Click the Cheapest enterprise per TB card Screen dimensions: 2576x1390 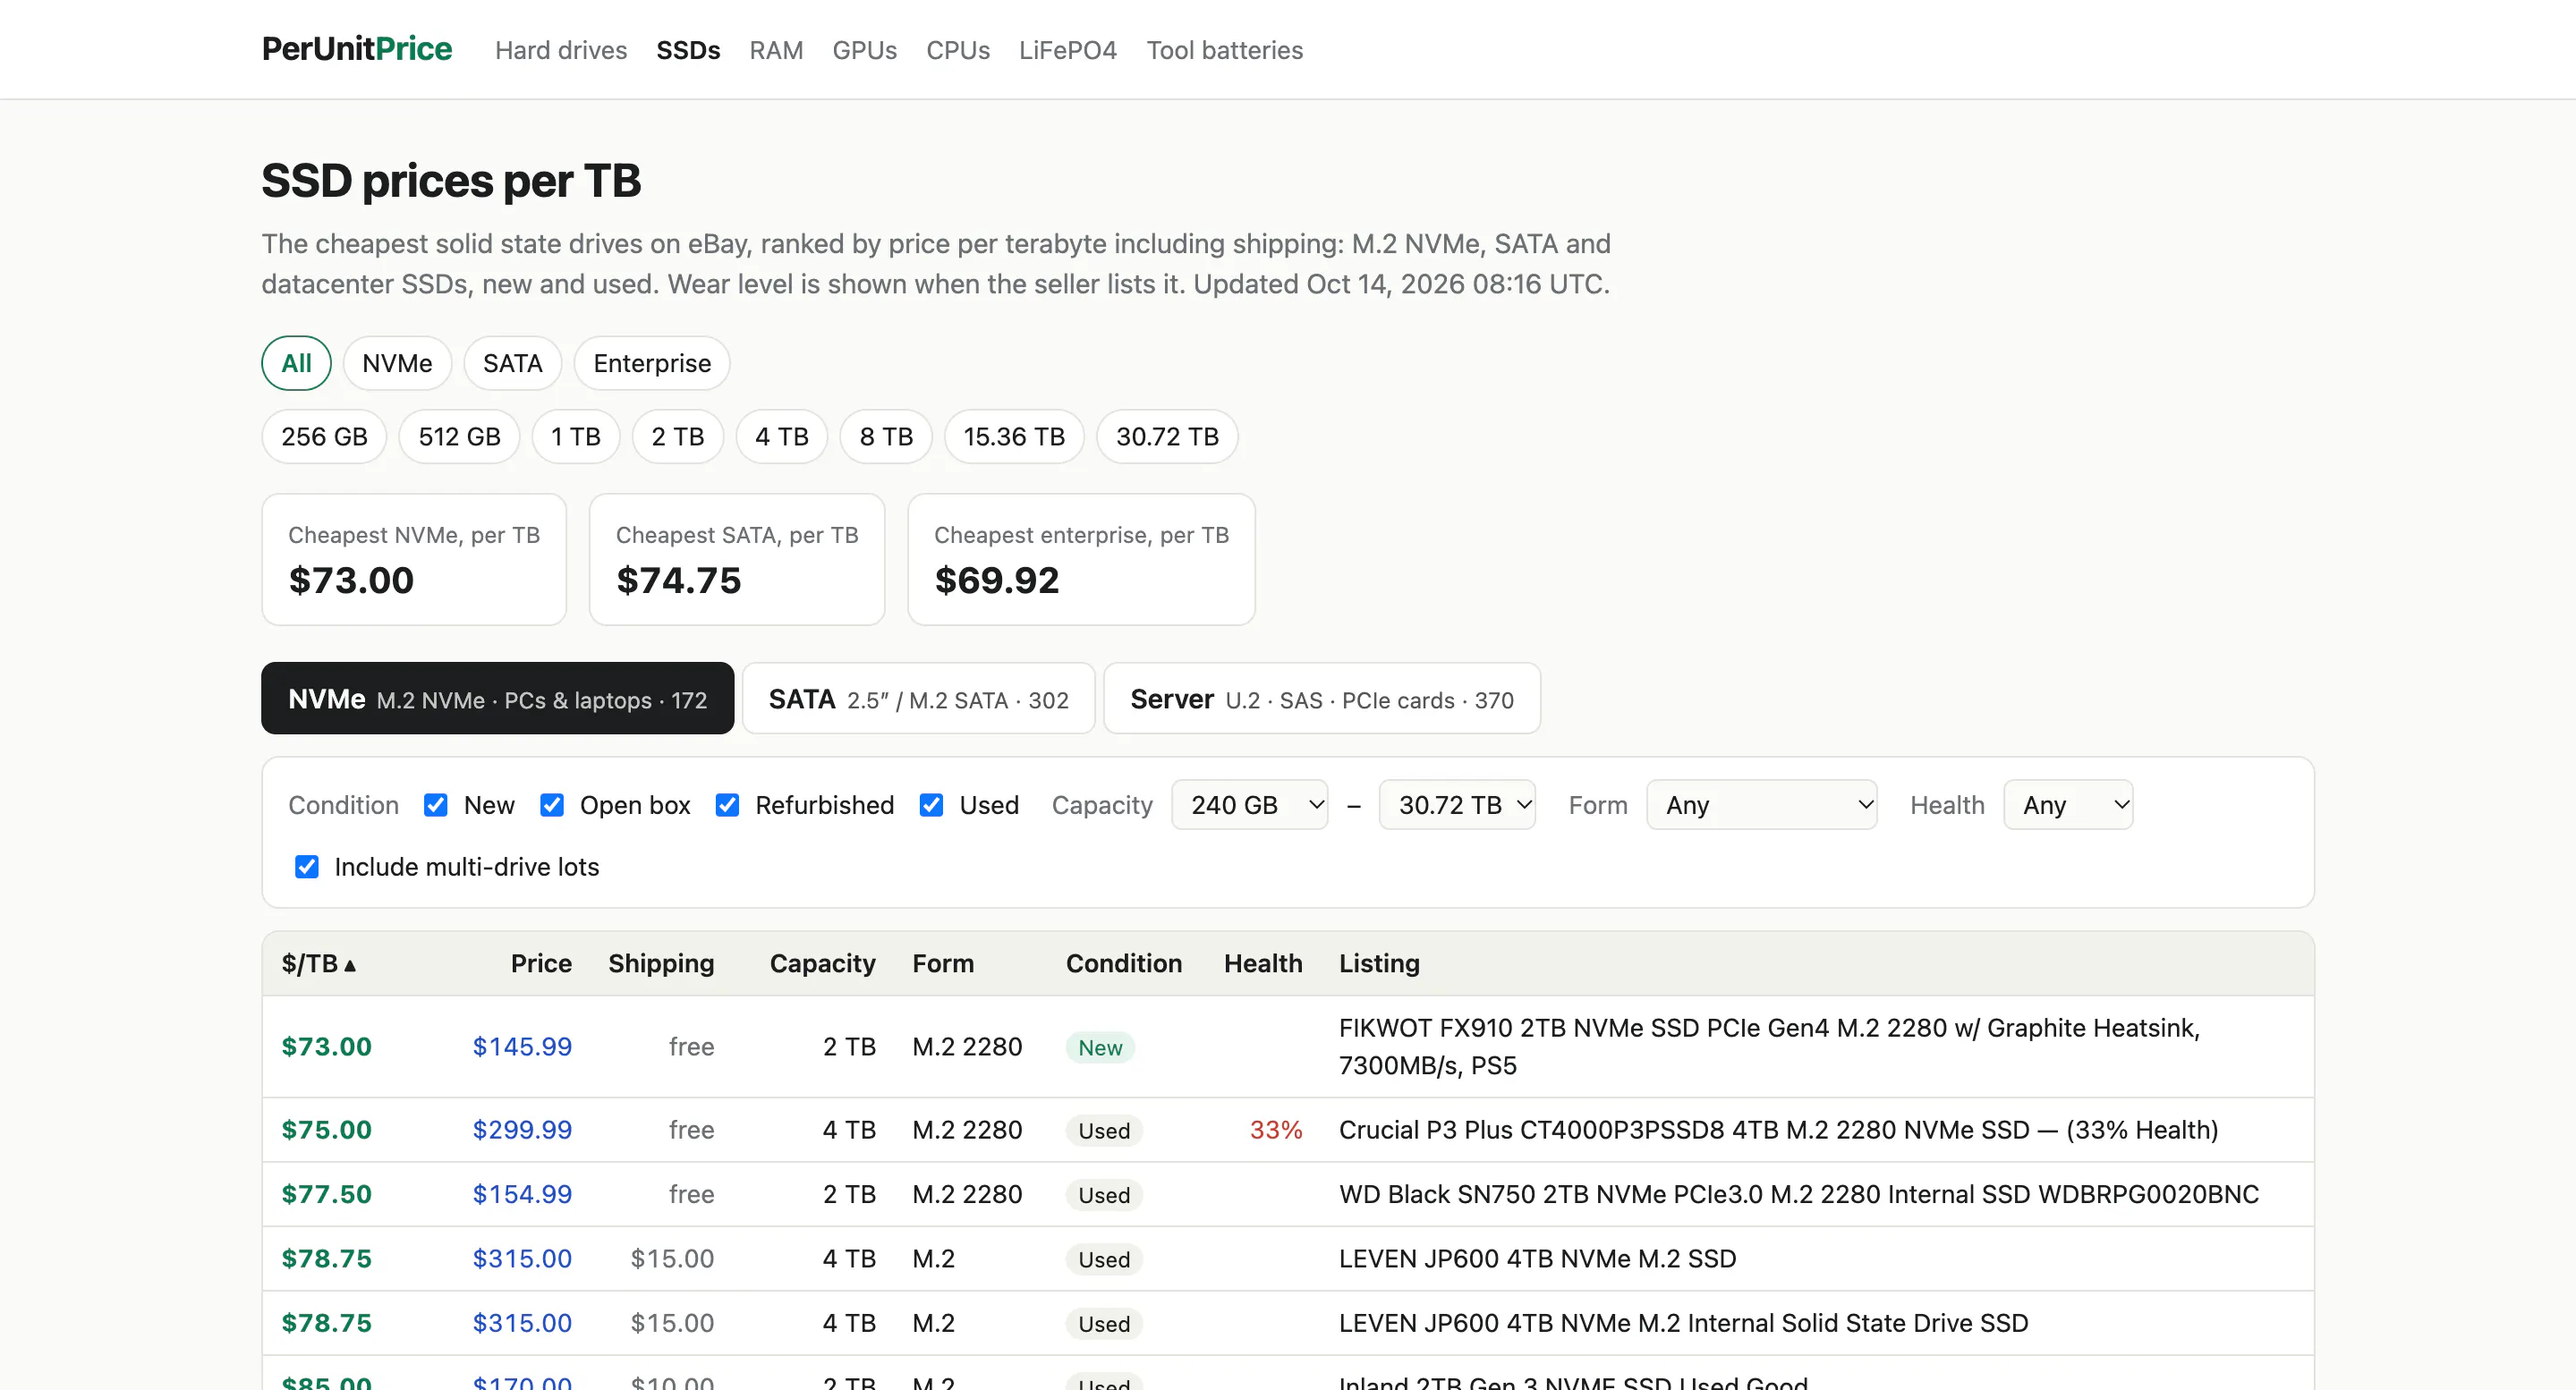[1081, 559]
